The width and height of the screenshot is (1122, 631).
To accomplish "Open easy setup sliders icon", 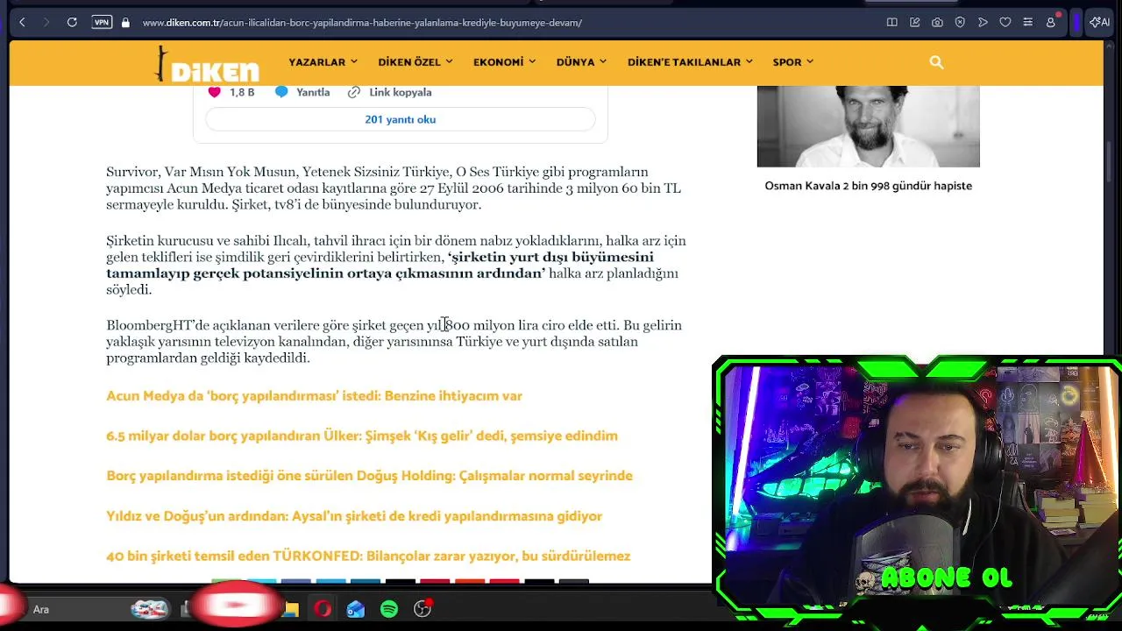I will (x=1028, y=22).
